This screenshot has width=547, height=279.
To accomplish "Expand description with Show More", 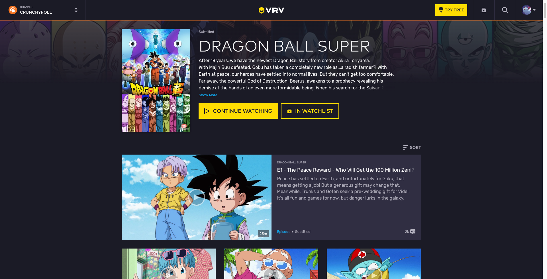I will click(x=208, y=95).
